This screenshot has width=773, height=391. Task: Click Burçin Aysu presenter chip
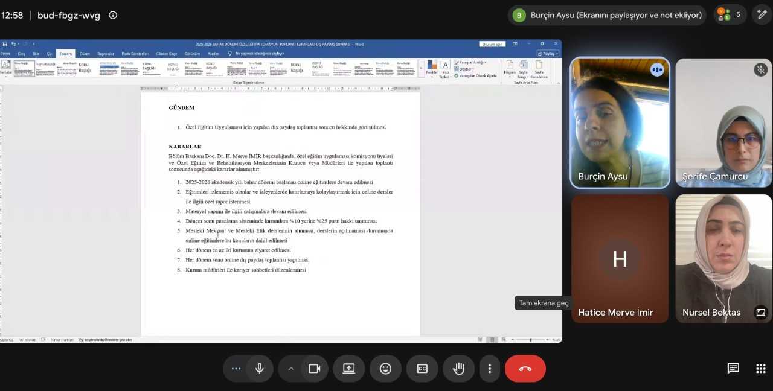click(607, 15)
